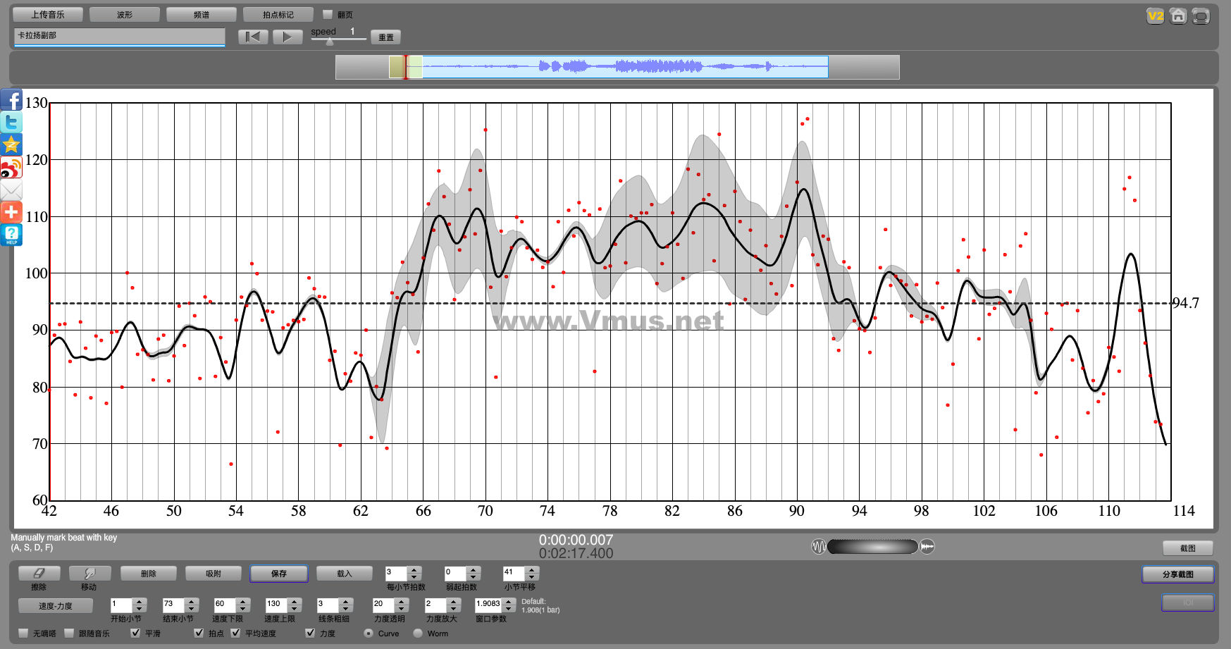Image resolution: width=1231 pixels, height=649 pixels.
Task: Select the Curve radio option
Action: click(x=369, y=633)
